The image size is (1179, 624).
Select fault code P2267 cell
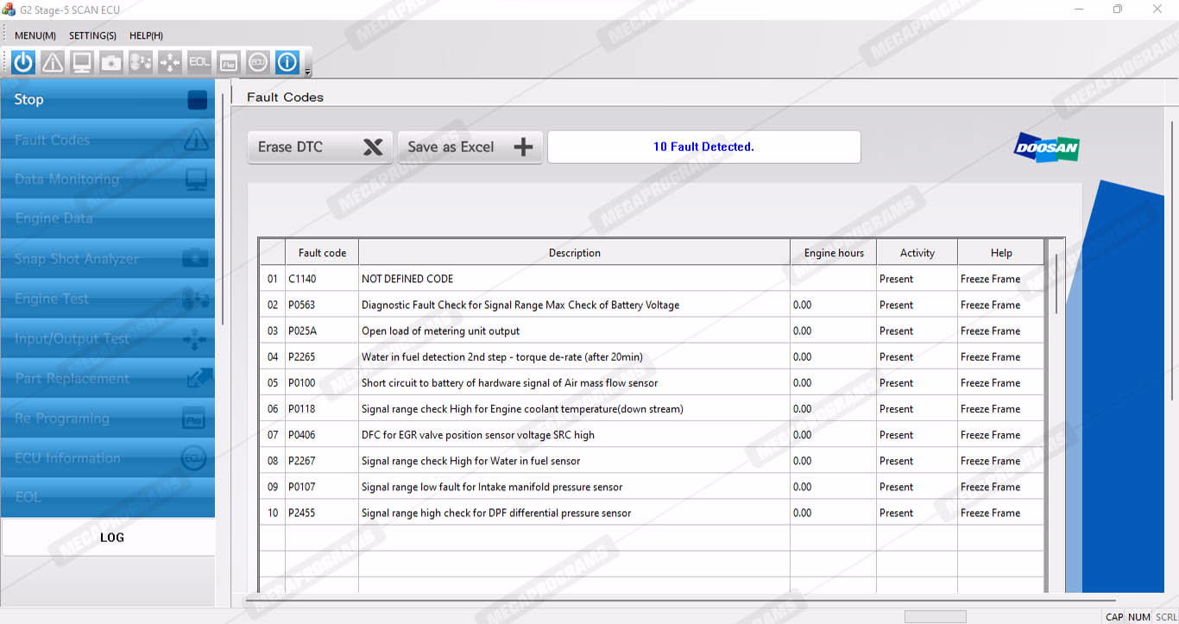coord(322,460)
